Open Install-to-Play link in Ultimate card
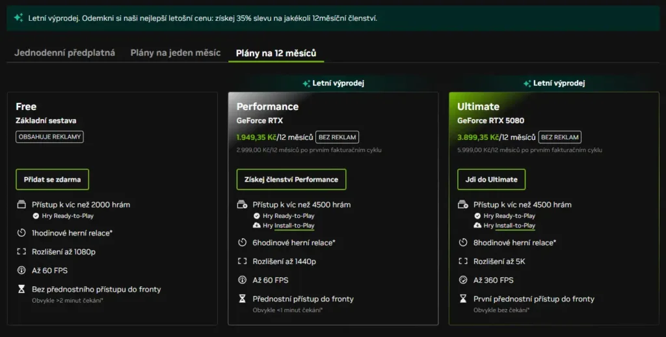 [x=515, y=226]
